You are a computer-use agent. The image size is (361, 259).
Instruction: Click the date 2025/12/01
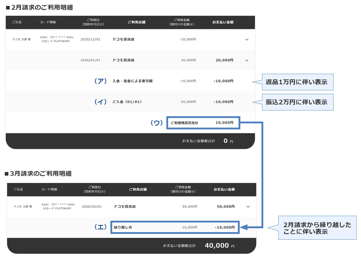90,40
